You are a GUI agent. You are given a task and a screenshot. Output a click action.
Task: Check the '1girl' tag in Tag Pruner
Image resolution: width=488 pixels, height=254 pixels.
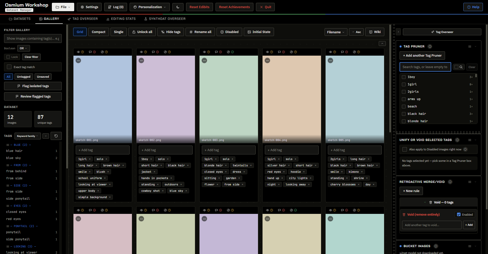click(404, 84)
